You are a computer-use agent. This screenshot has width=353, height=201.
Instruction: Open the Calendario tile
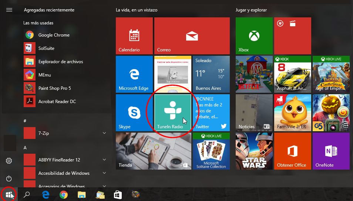(134, 36)
